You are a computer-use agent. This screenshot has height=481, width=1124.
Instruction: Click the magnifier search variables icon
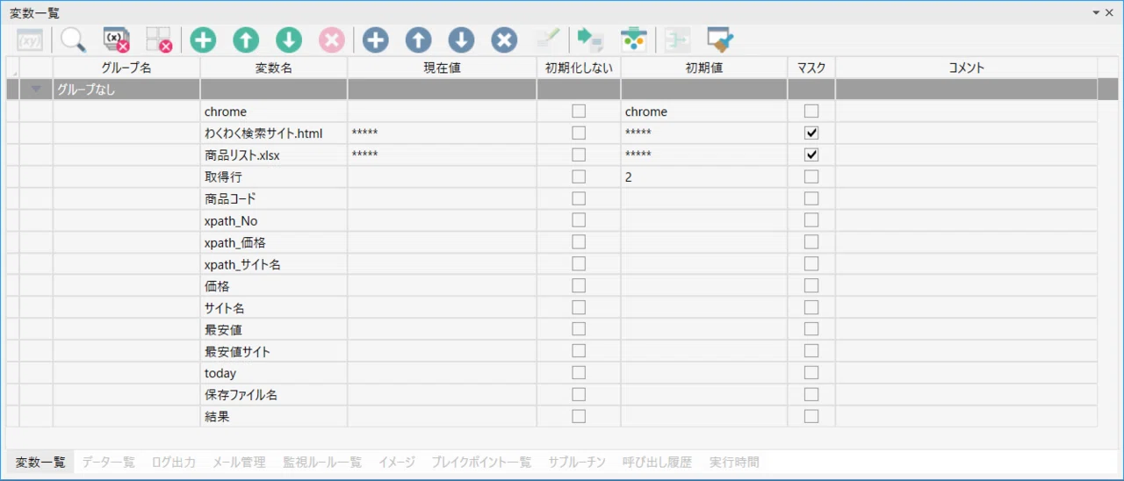click(x=73, y=39)
